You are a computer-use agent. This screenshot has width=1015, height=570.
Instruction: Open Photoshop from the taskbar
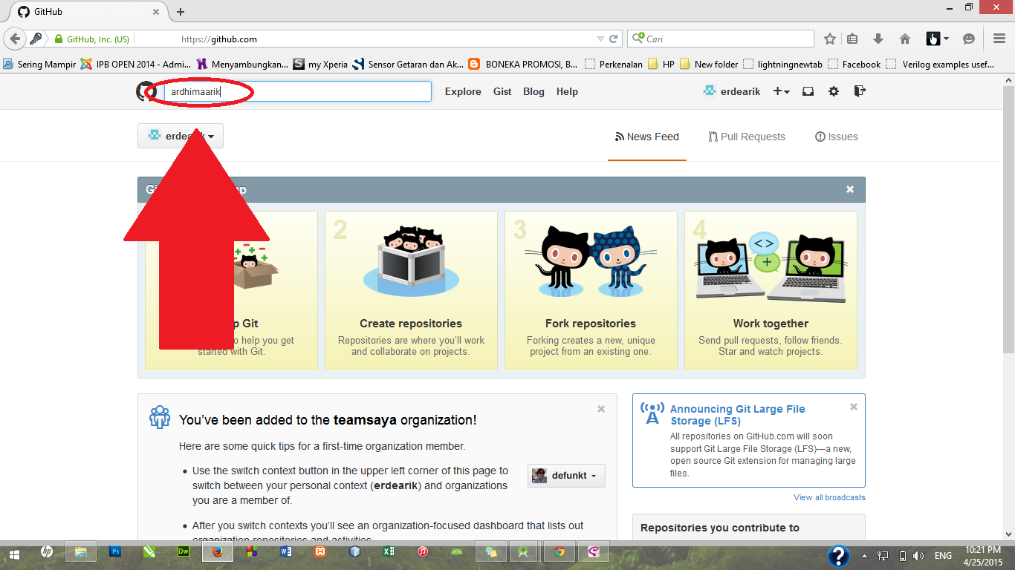(115, 552)
